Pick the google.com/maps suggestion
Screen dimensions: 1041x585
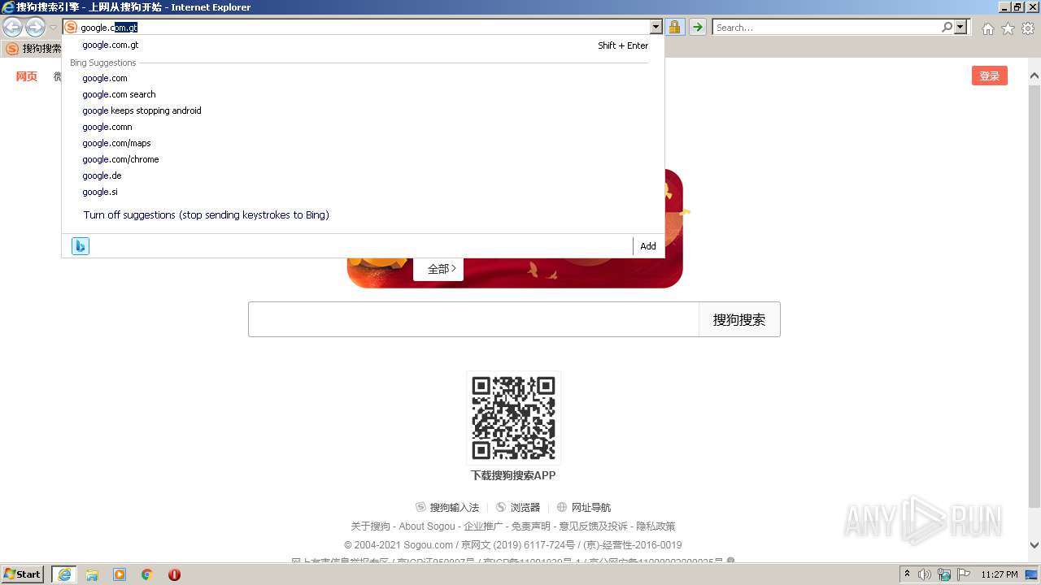[363, 143]
